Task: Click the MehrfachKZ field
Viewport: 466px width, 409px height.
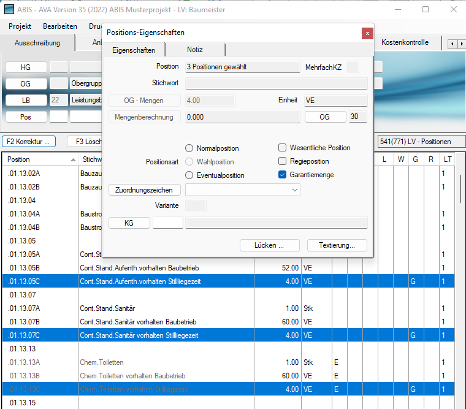Action: (x=353, y=67)
